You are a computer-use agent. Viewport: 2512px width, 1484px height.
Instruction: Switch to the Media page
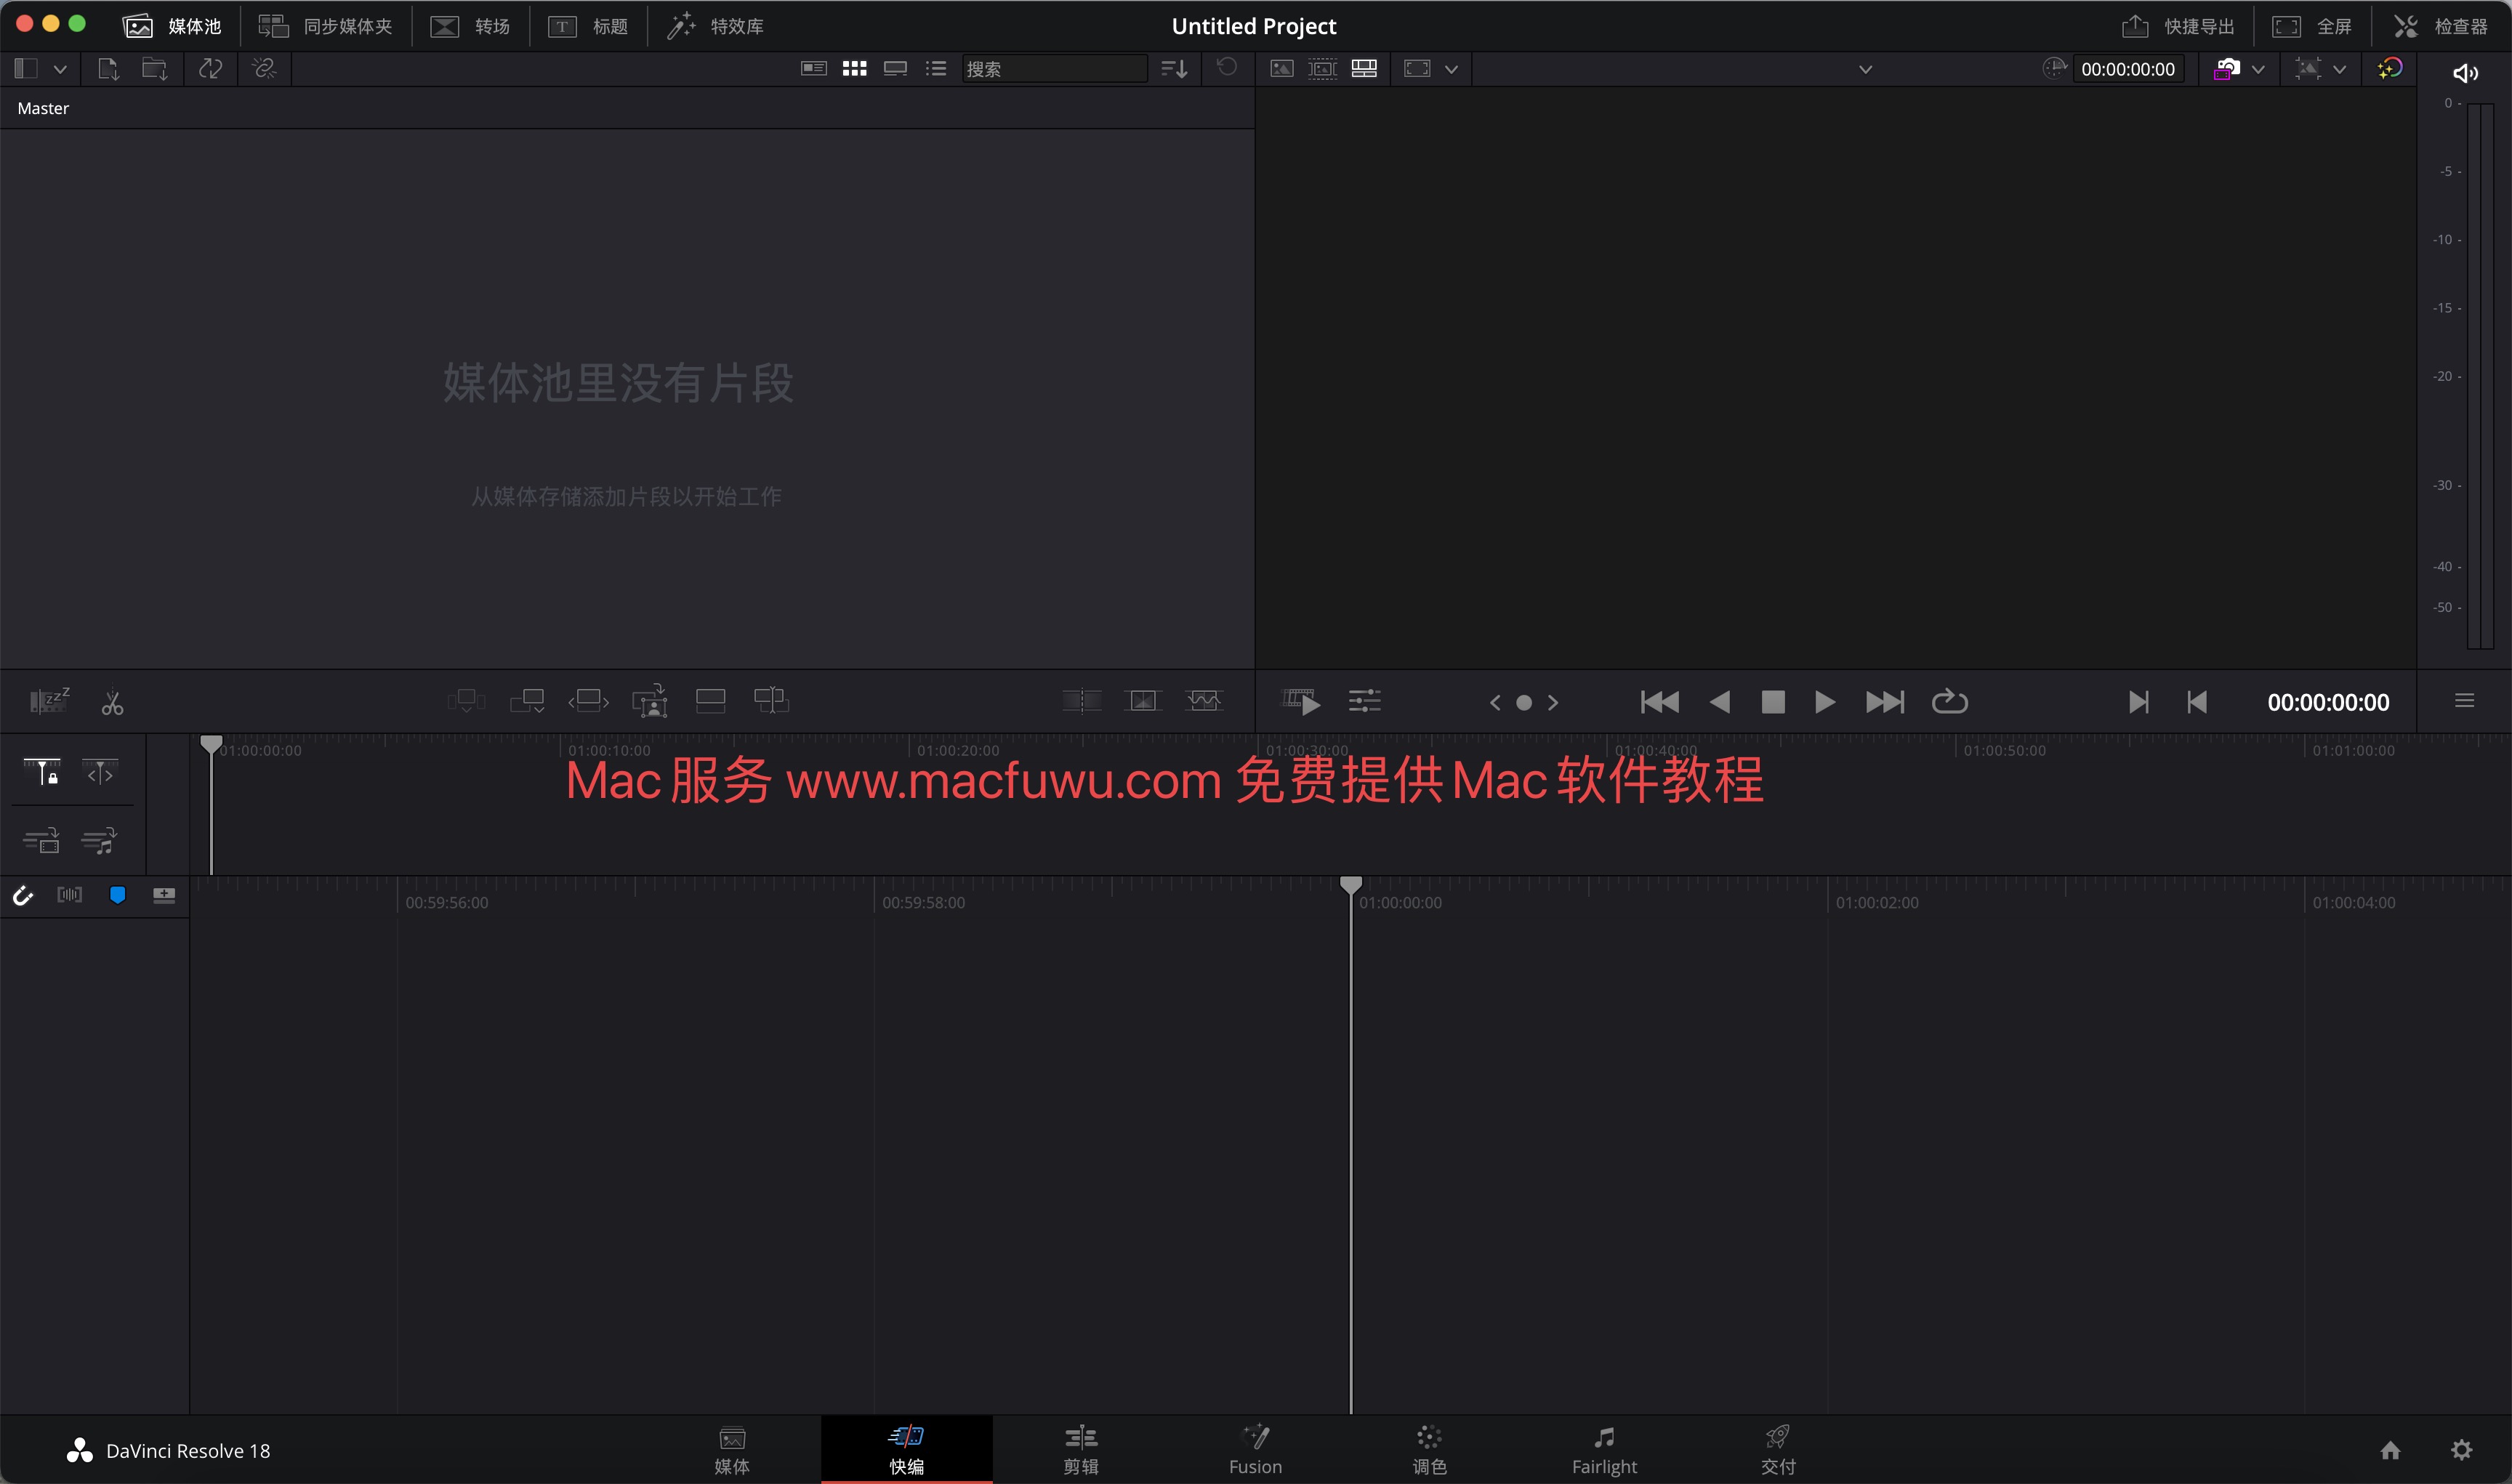pos(732,1450)
